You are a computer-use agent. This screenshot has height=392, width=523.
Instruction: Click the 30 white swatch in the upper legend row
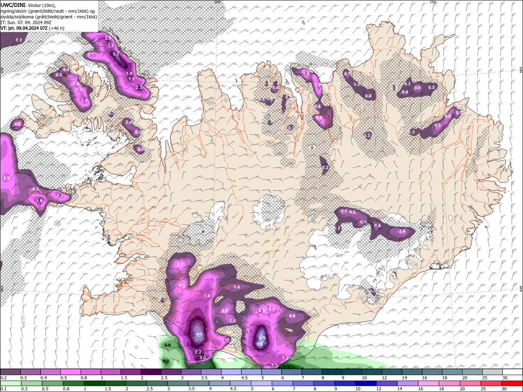coord(512,372)
